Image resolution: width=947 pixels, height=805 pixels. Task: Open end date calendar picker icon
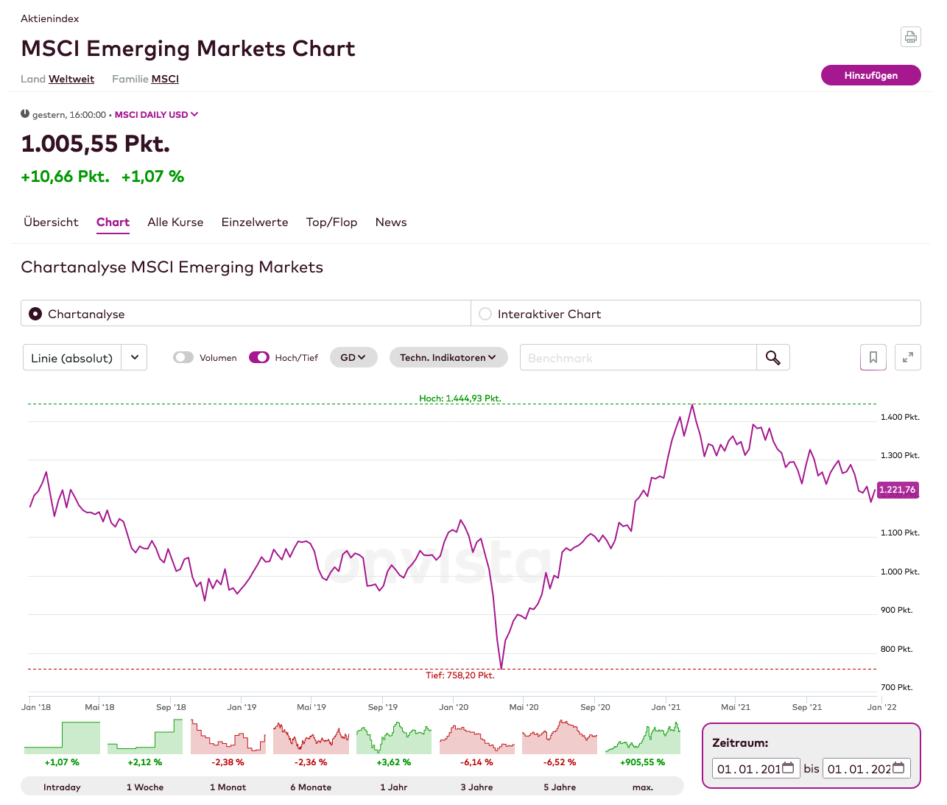point(898,768)
